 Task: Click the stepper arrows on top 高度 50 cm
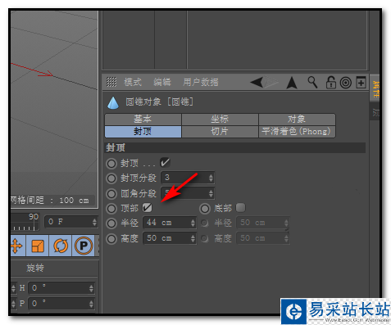193,238
